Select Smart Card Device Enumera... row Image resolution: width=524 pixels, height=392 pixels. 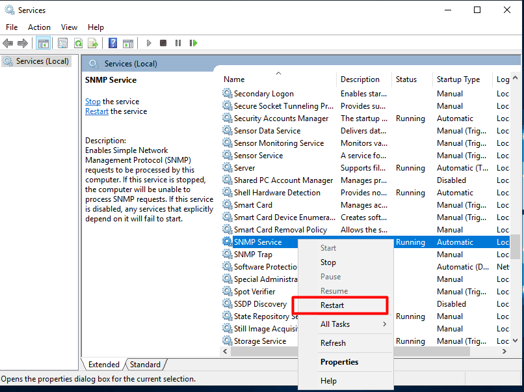click(x=365, y=217)
